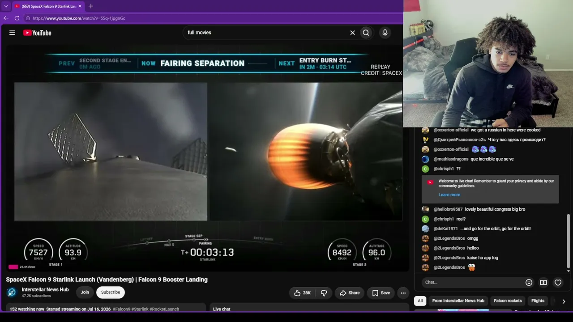Screen dimensions: 573x322
Task: Click green avatar beside the '??' message
Action: click(x=425, y=169)
